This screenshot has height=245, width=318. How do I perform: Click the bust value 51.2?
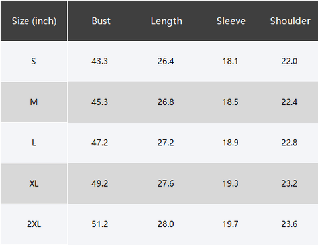pyautogui.click(x=99, y=224)
